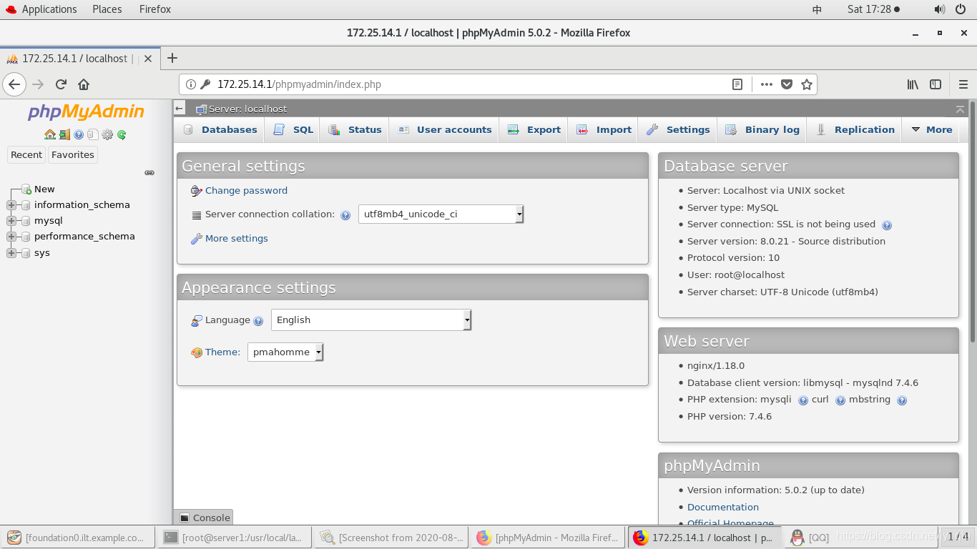Image resolution: width=977 pixels, height=549 pixels.
Task: Click the sys database cylinder icon
Action: (x=26, y=253)
